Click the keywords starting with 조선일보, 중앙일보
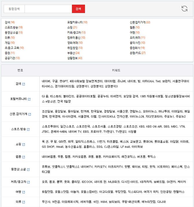This screenshot has height=207, width=194. (x=116, y=114)
